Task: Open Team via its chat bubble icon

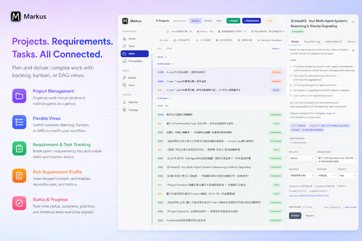Action: 124,46
